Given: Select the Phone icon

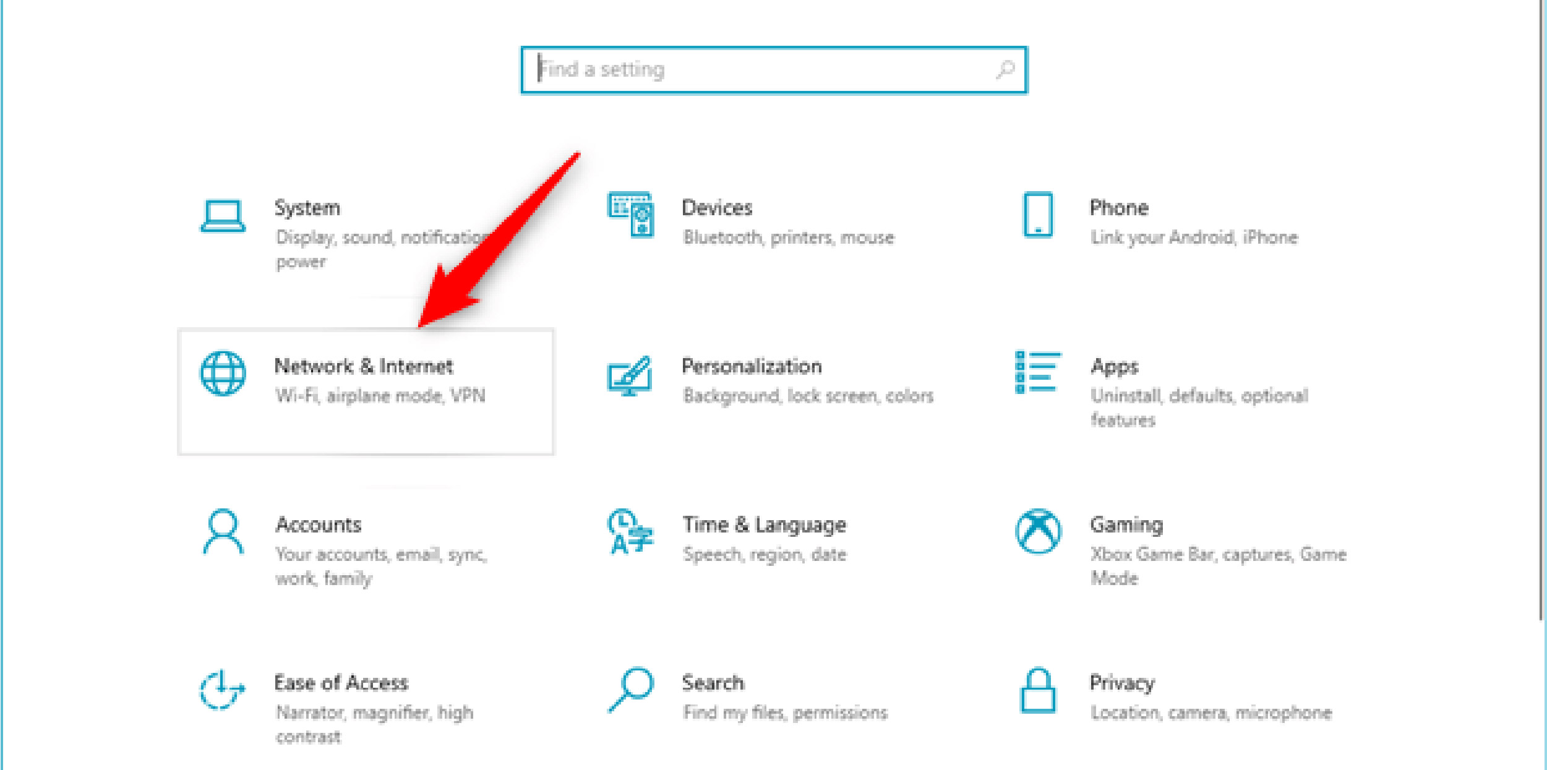Looking at the screenshot, I should click(x=1038, y=214).
